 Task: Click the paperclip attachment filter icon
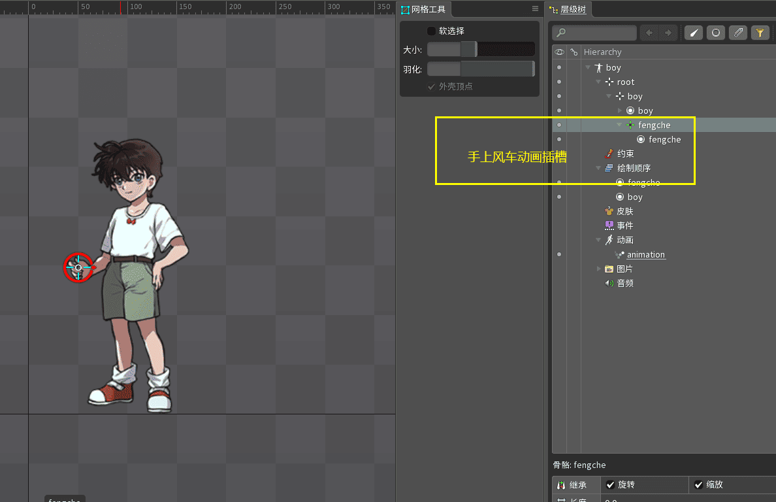click(737, 33)
